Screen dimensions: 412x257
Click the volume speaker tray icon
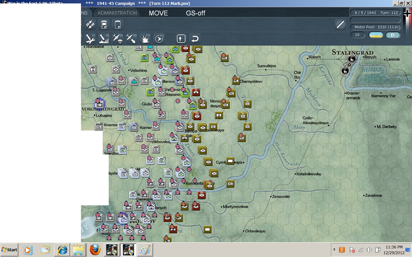[369, 250]
